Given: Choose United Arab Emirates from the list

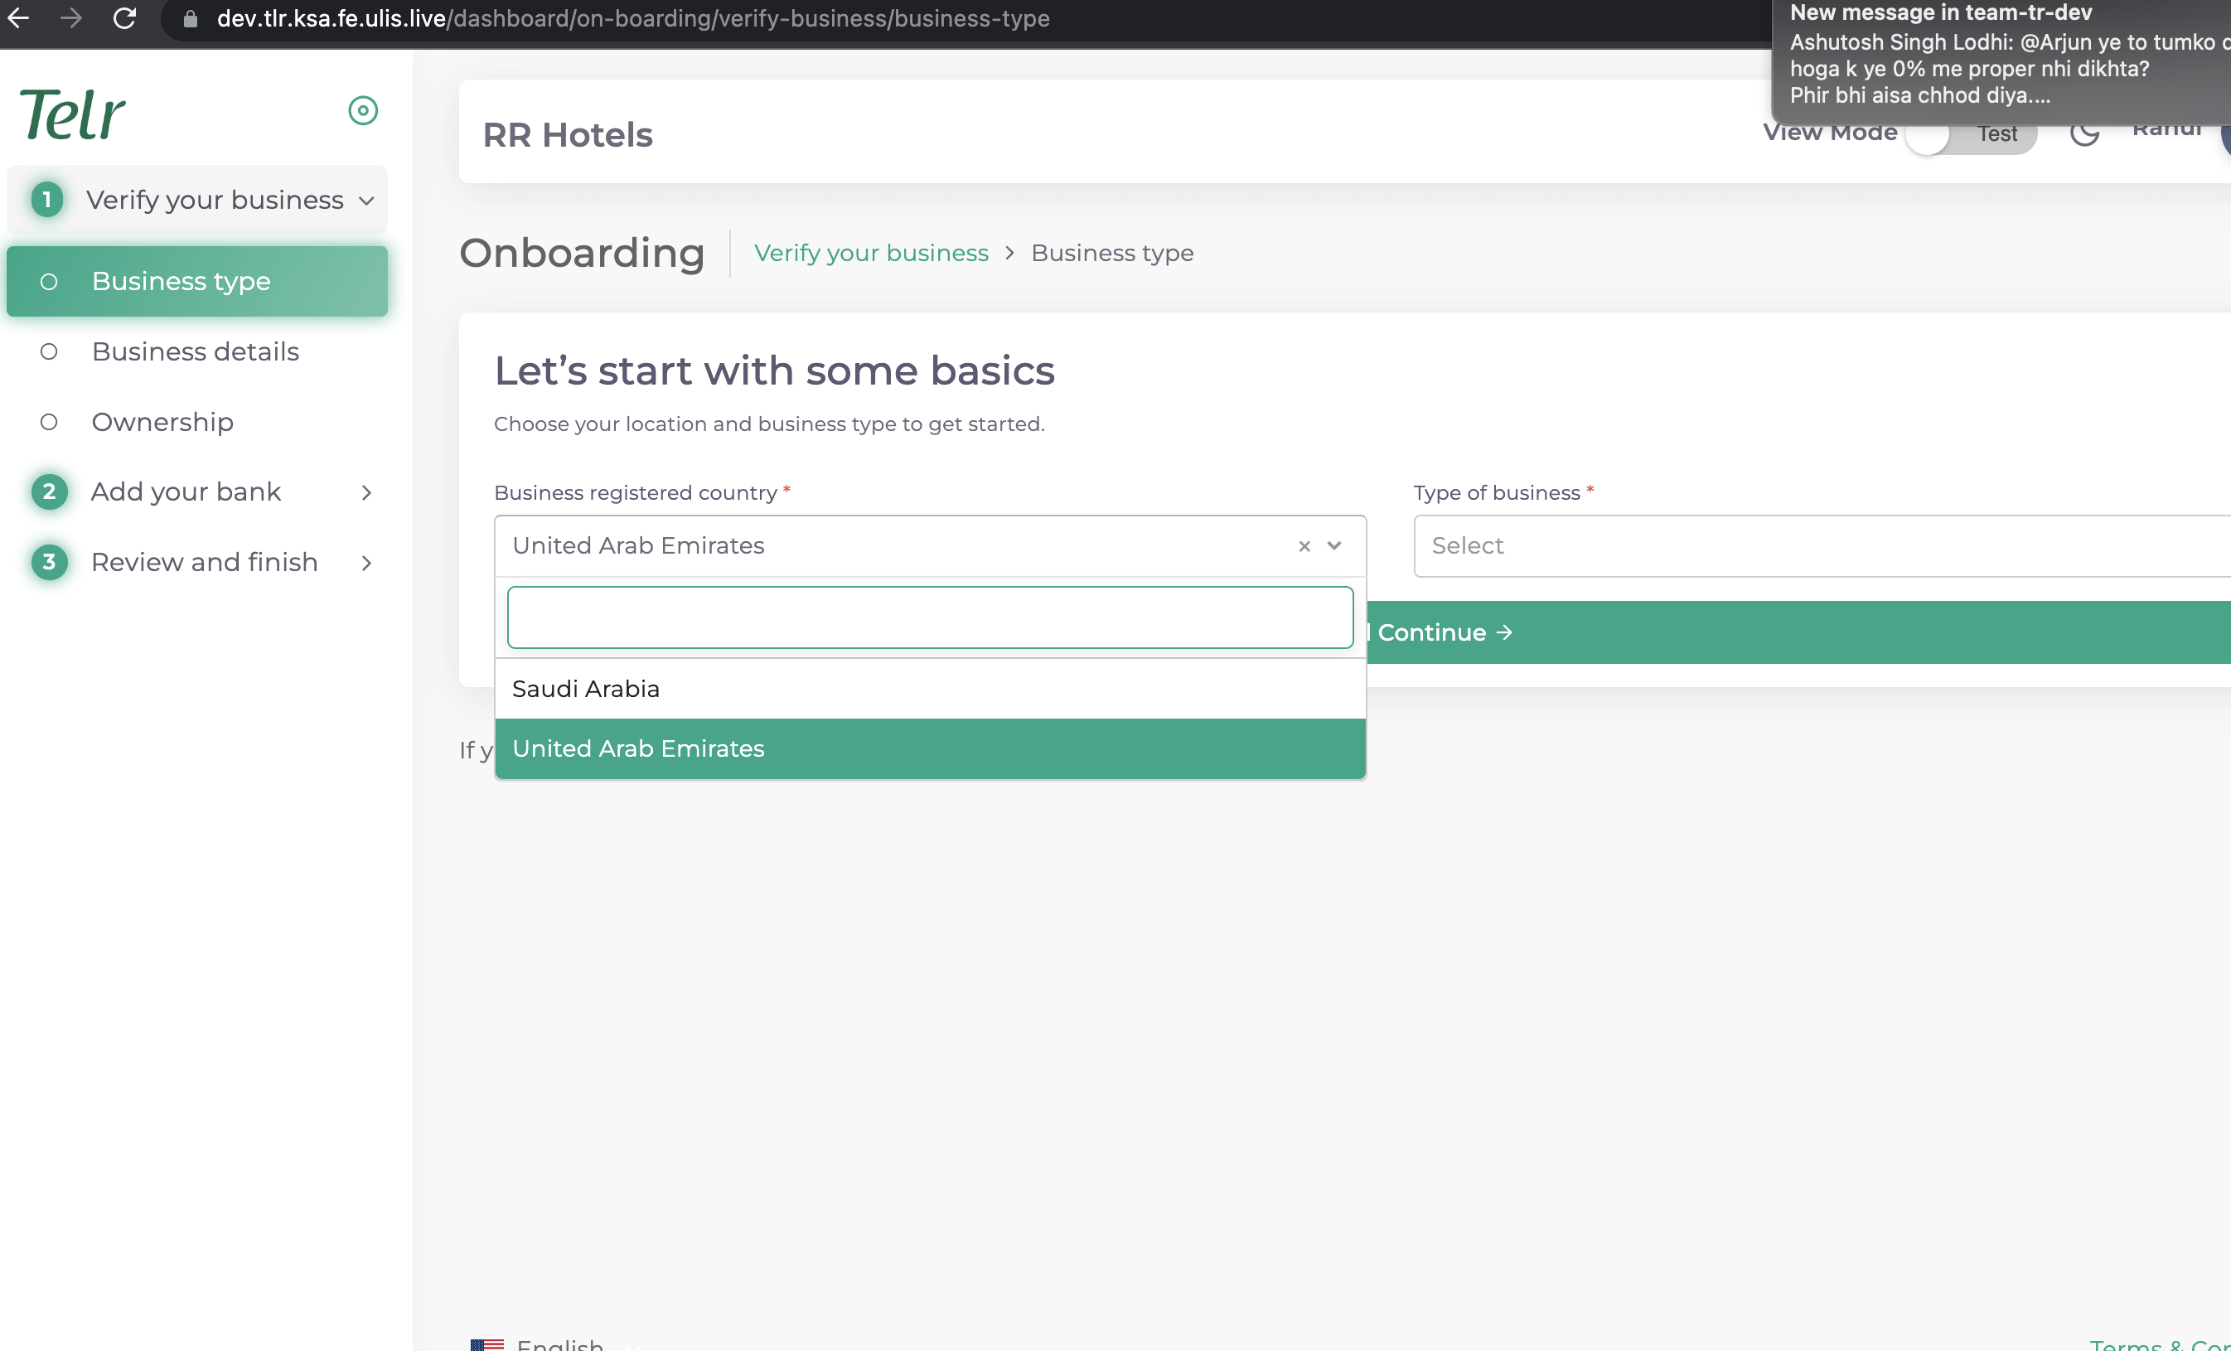Looking at the screenshot, I should (x=930, y=748).
